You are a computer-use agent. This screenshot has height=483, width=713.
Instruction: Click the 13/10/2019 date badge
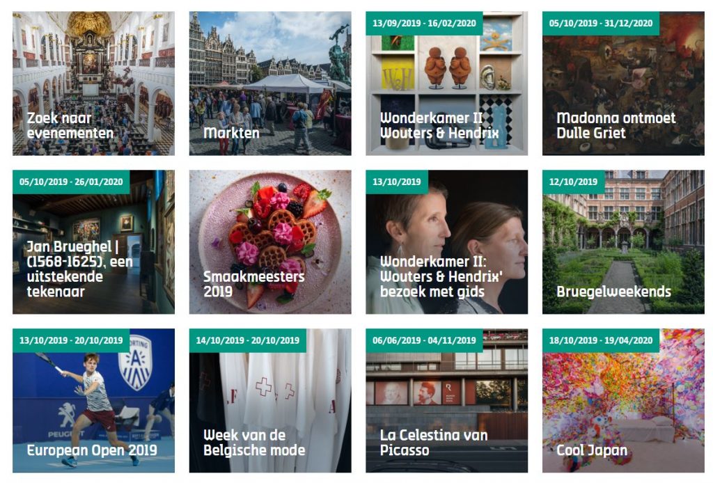[x=396, y=182]
